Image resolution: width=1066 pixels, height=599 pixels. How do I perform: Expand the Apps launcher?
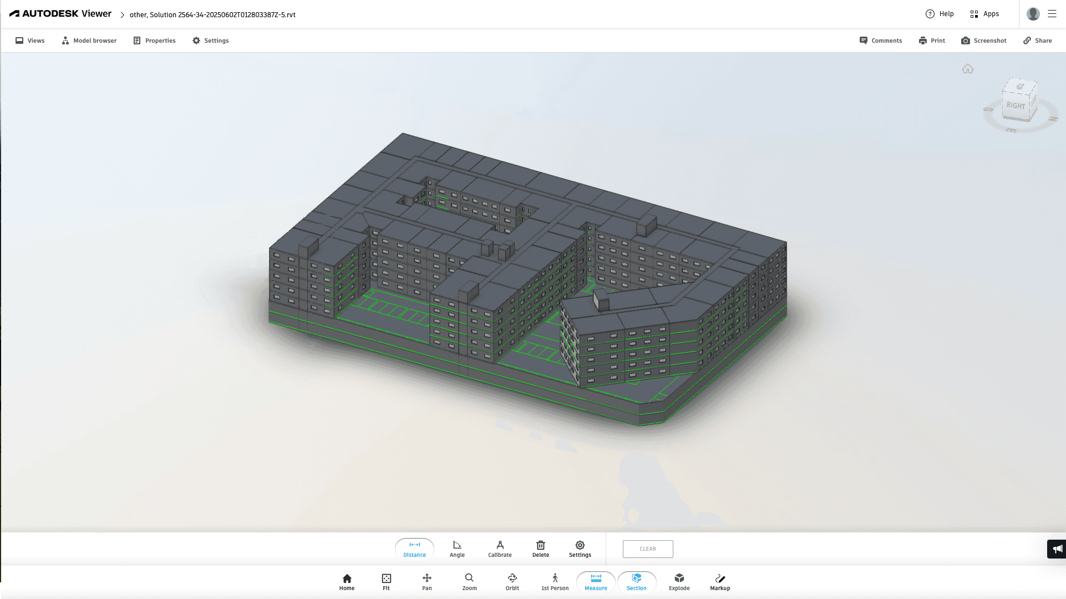[984, 14]
